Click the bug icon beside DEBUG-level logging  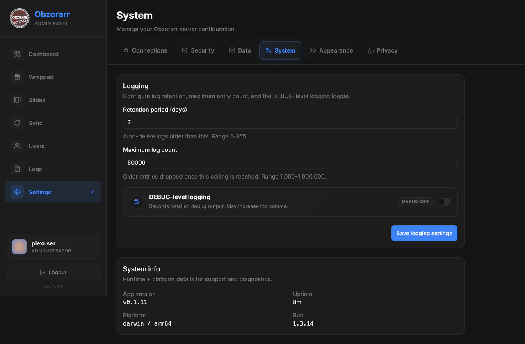coord(137,202)
